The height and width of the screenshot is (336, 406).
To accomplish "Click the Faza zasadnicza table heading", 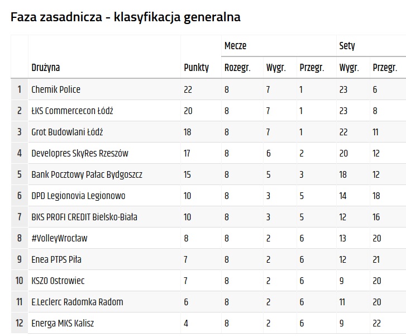I will [126, 17].
